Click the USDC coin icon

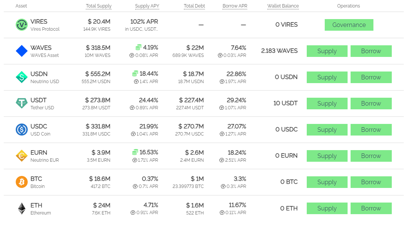(x=22, y=130)
